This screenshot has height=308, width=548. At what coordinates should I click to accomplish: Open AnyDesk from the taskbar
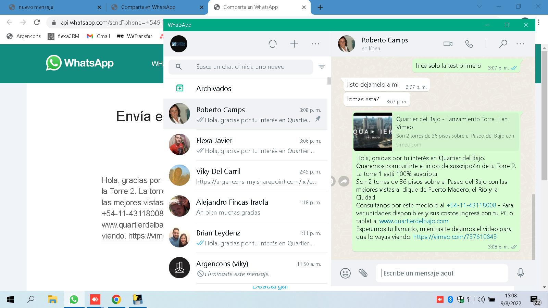pos(95,300)
